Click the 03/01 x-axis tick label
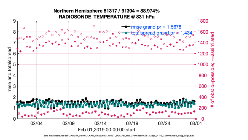 [x=195, y=123]
